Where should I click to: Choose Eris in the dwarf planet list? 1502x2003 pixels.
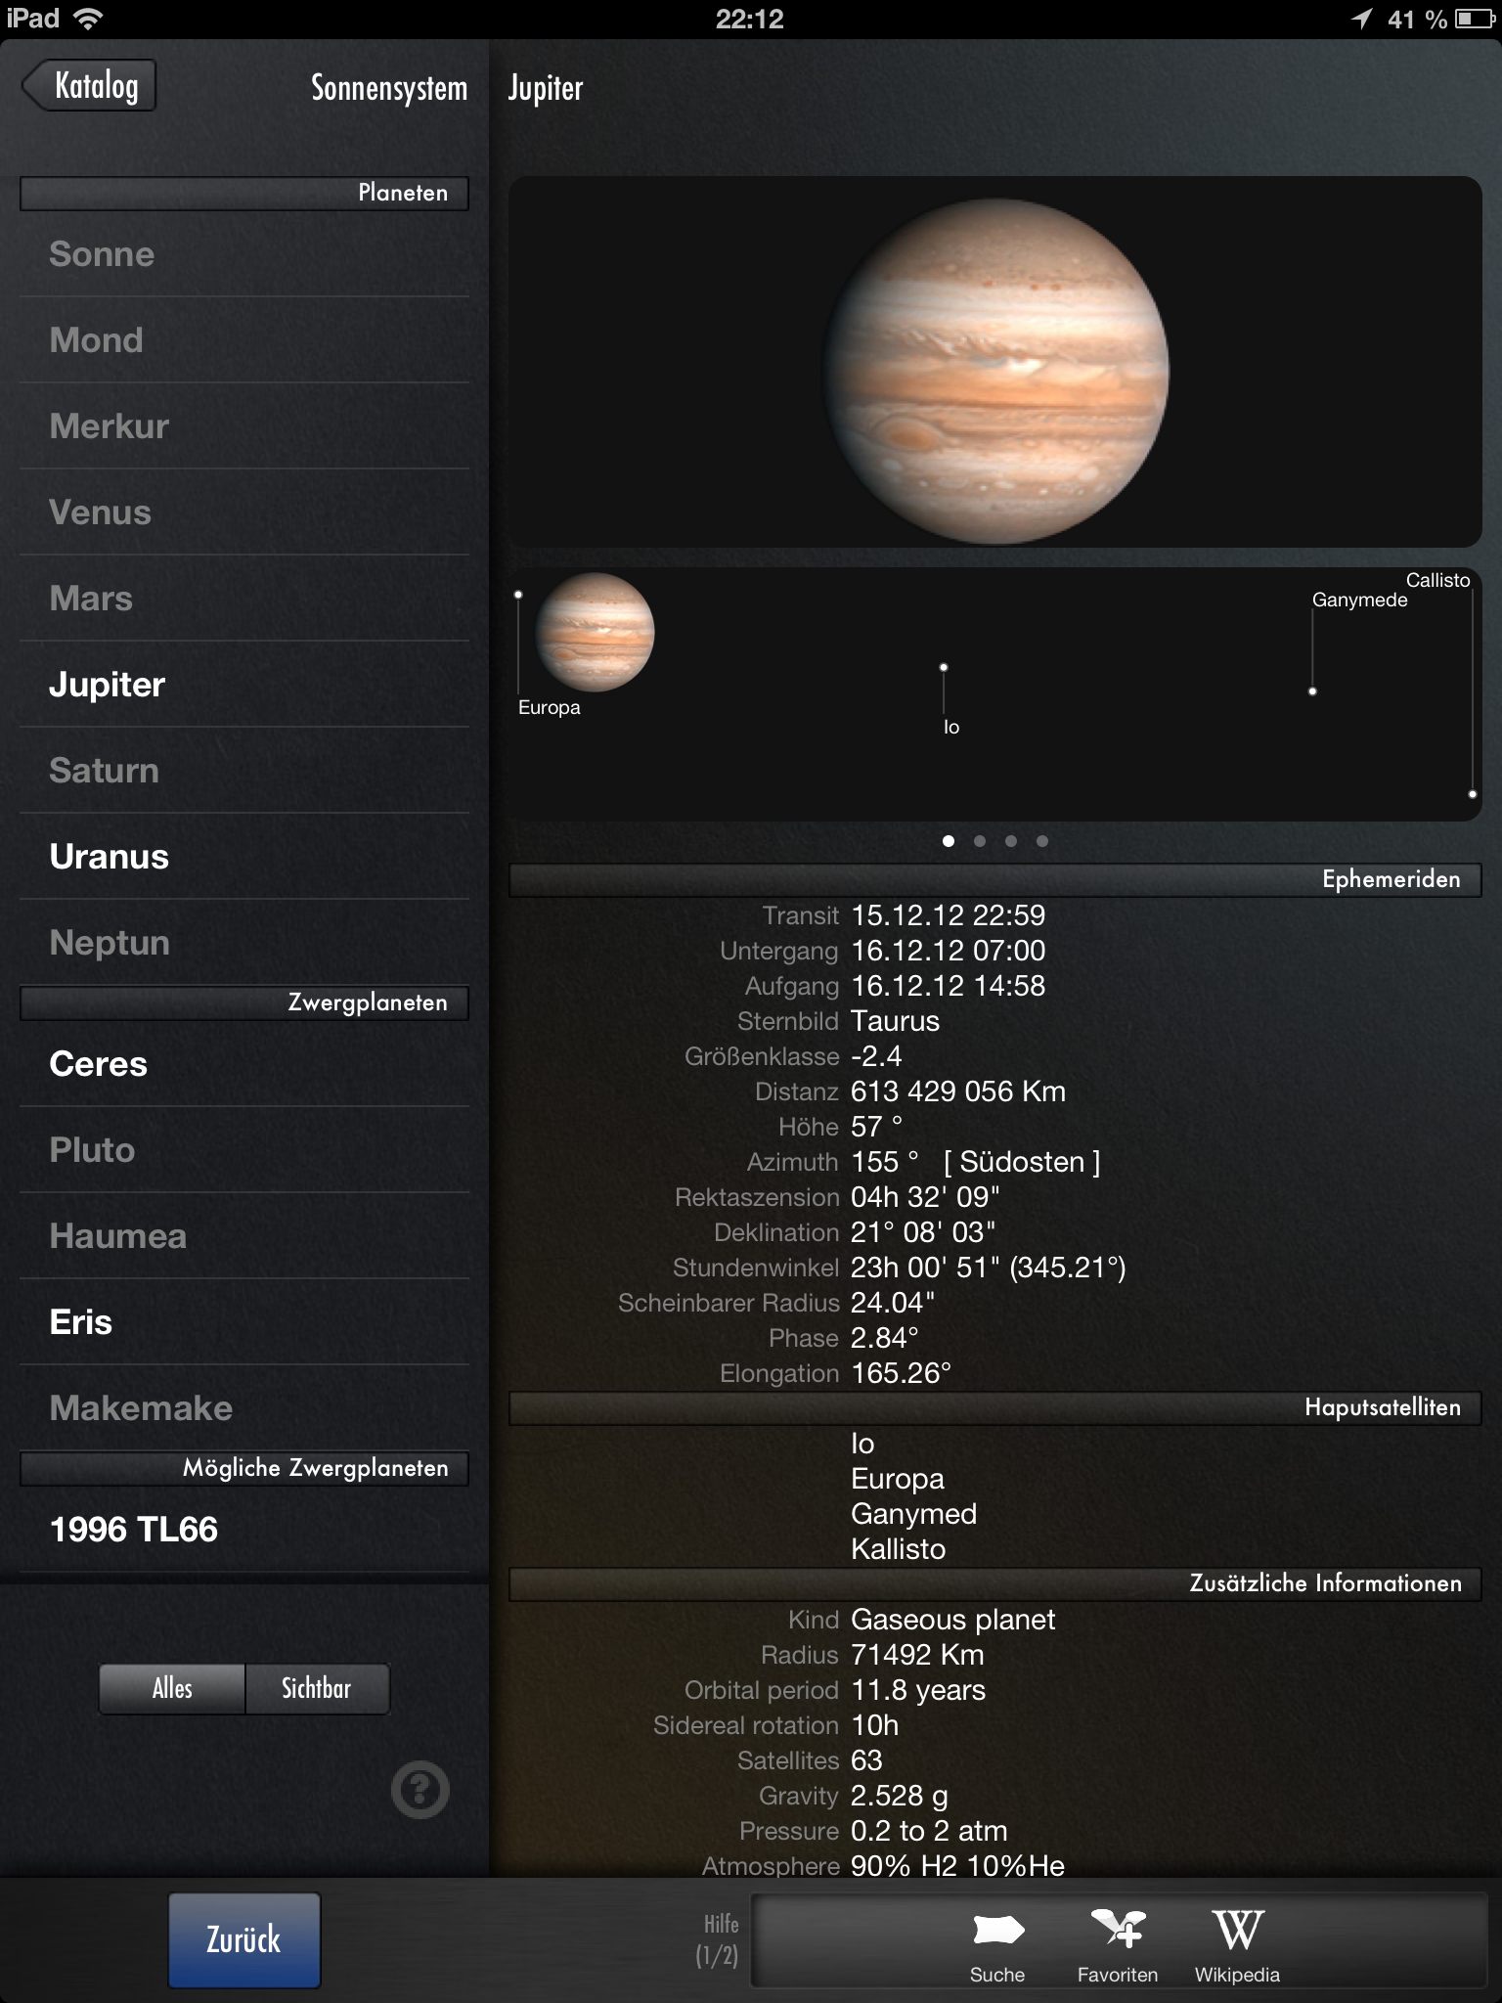pos(80,1322)
